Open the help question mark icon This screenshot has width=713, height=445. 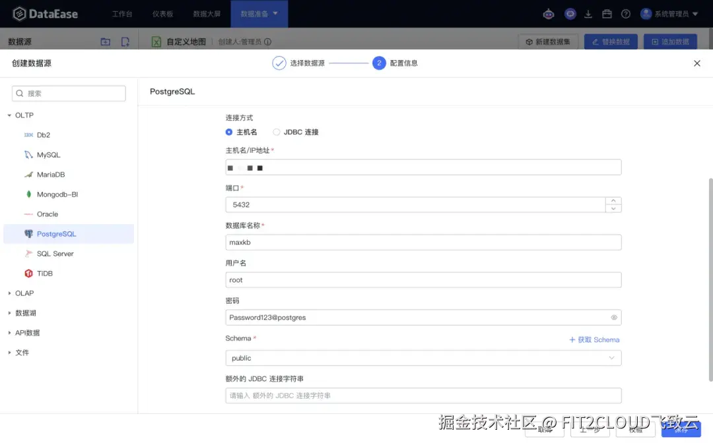[x=626, y=14]
